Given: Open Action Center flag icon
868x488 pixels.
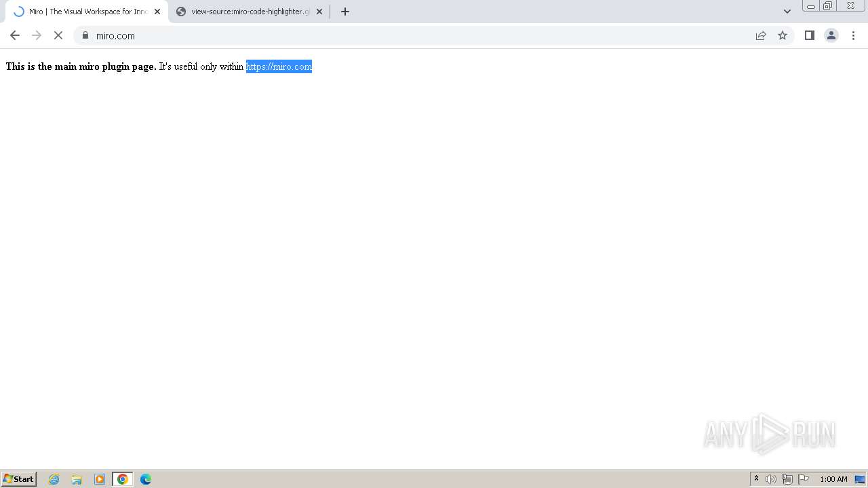Looking at the screenshot, I should point(804,479).
